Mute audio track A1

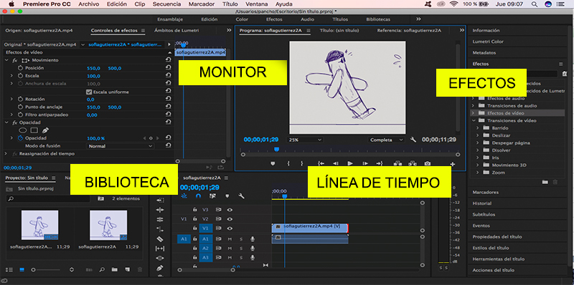(230, 238)
